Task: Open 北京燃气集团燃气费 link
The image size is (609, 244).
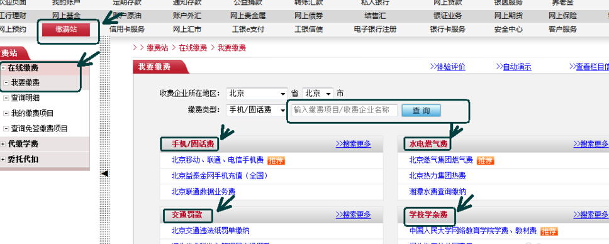Action: [441, 160]
